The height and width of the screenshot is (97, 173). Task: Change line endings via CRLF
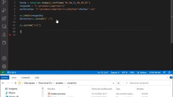click(x=132, y=72)
